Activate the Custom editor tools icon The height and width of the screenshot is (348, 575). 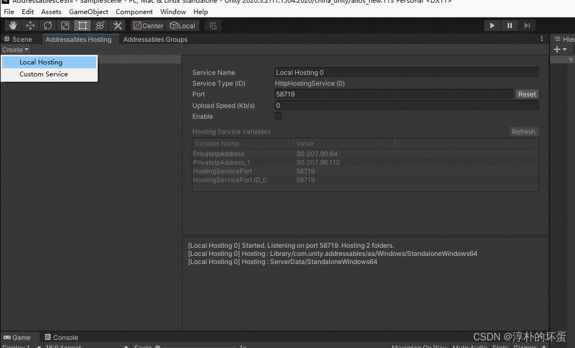click(x=117, y=25)
